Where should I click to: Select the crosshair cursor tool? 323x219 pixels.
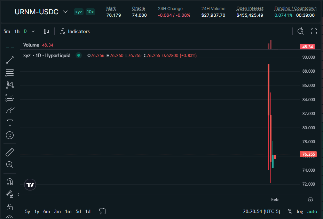[10, 48]
